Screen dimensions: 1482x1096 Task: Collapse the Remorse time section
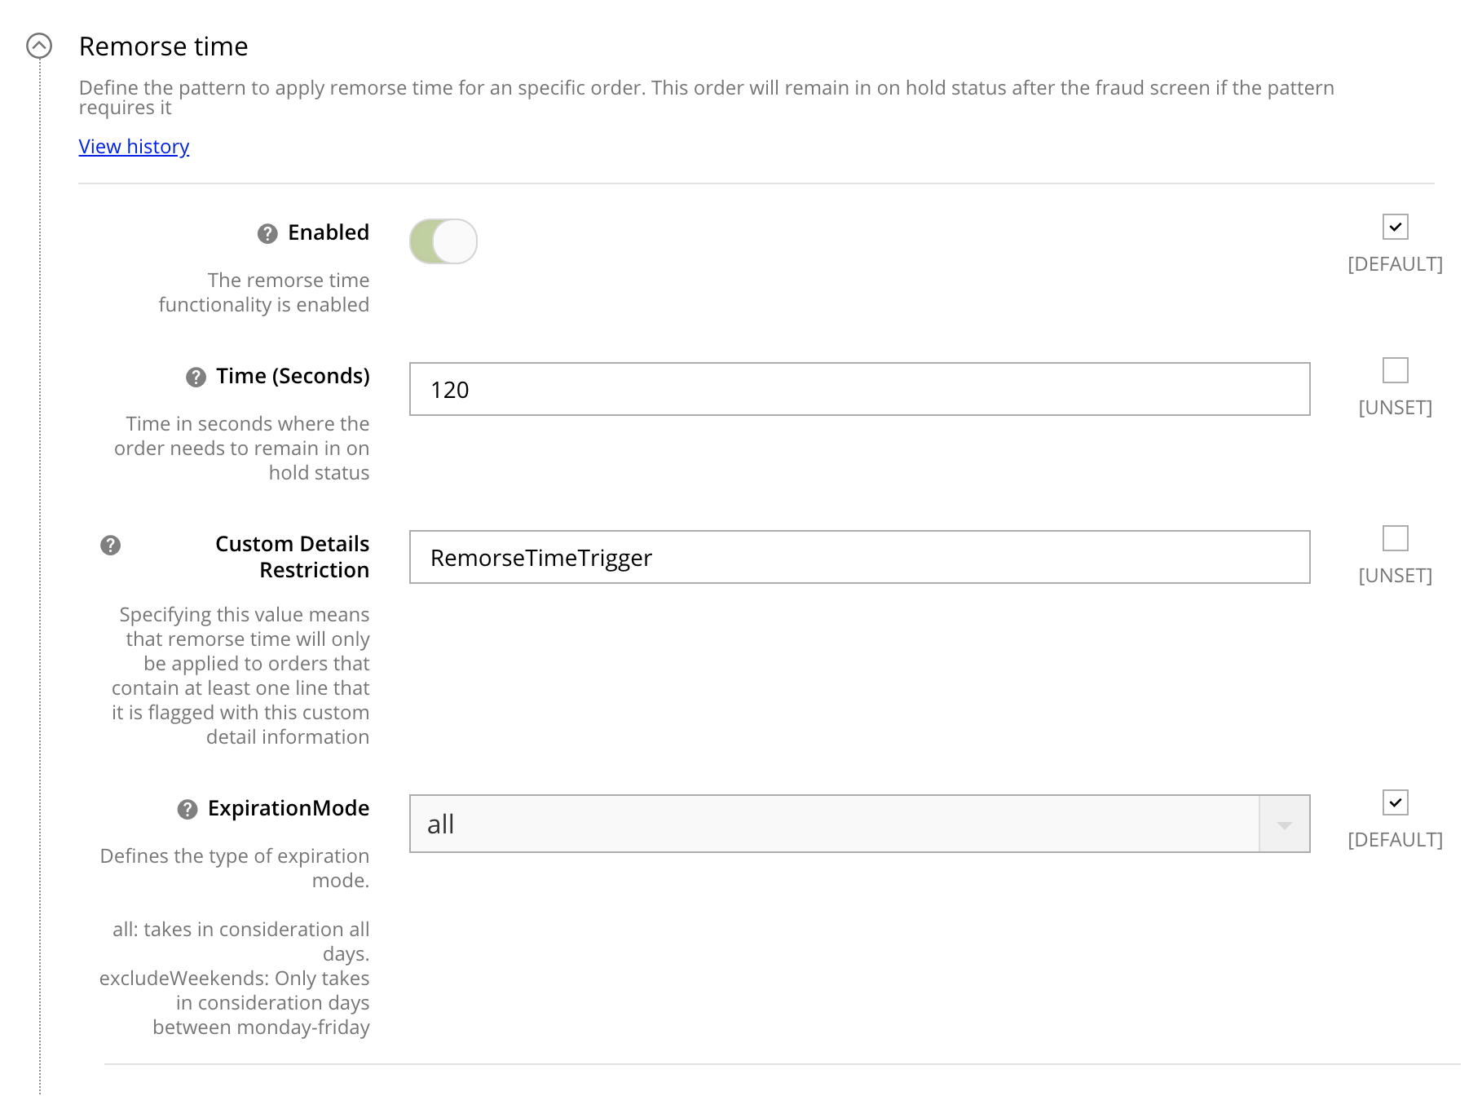pyautogui.click(x=39, y=46)
